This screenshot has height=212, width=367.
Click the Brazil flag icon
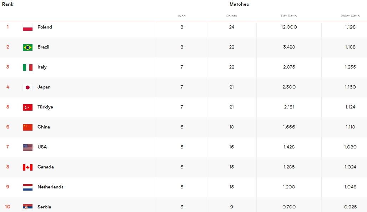[x=27, y=47]
